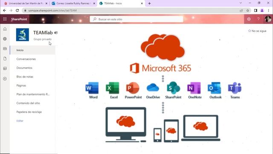Click the Grupo privado text under site title
273x154 pixels.
click(x=43, y=39)
